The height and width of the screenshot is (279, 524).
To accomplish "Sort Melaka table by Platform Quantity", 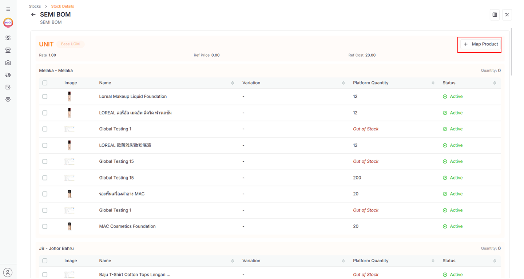I will coord(433,83).
